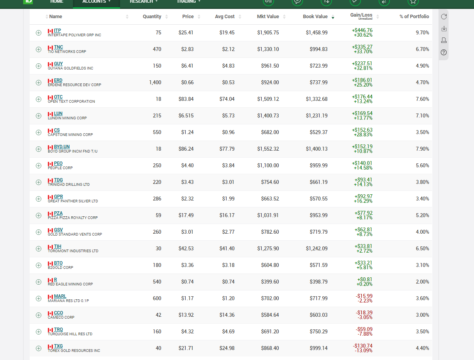
Task: Expand the R Red Eagle Mining row
Action: pos(39,282)
